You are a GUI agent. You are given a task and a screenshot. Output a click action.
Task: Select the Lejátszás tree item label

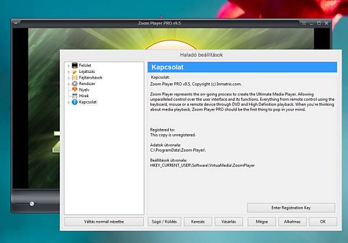coord(87,71)
